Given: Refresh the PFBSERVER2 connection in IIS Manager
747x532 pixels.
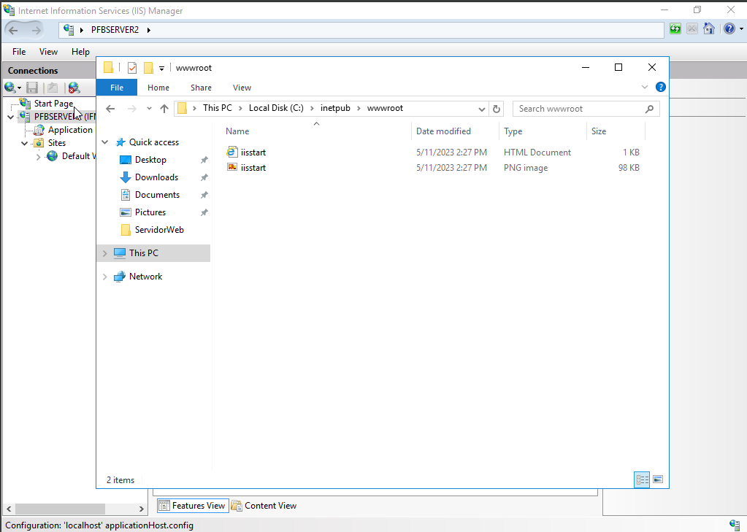Looking at the screenshot, I should point(674,28).
